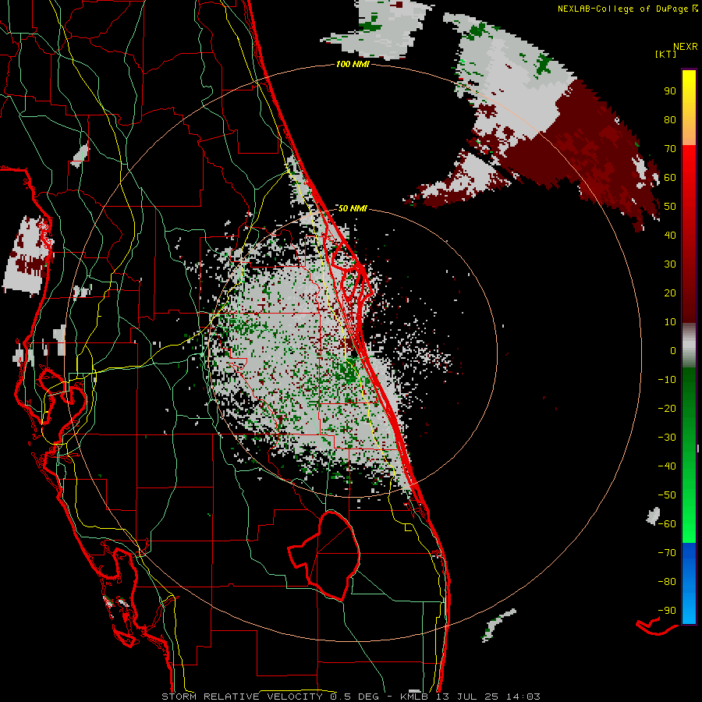Click the -40 knot scale value
Image resolution: width=702 pixels, height=702 pixels.
click(x=667, y=466)
